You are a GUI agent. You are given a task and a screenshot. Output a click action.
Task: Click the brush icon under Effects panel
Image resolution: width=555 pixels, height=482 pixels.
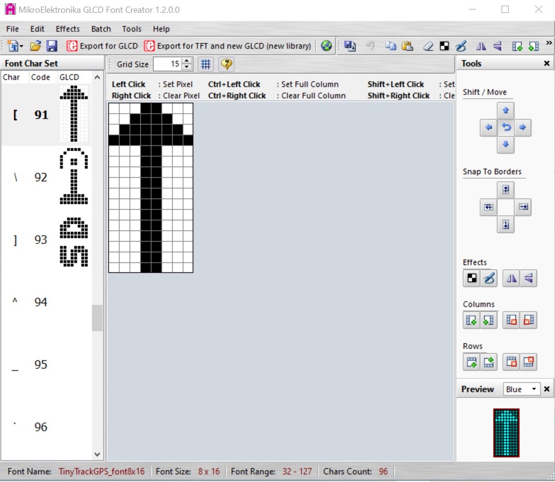[489, 278]
